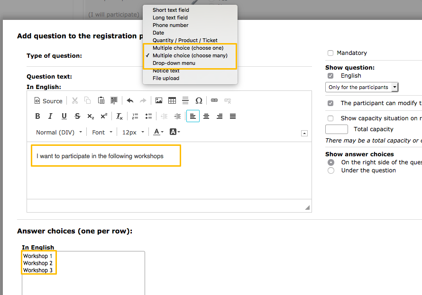The height and width of the screenshot is (295, 422).
Task: Center align the text
Action: point(206,116)
